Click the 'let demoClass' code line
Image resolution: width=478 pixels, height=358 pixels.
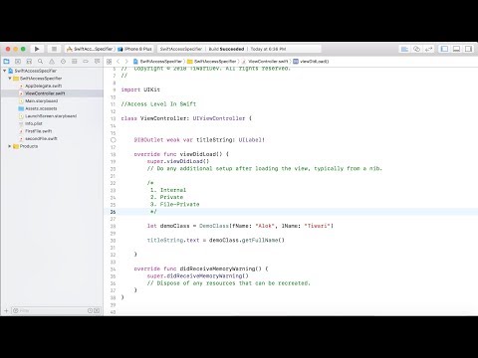[240, 226]
